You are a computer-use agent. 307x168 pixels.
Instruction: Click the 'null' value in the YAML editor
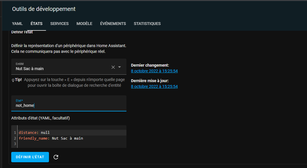click(x=45, y=132)
